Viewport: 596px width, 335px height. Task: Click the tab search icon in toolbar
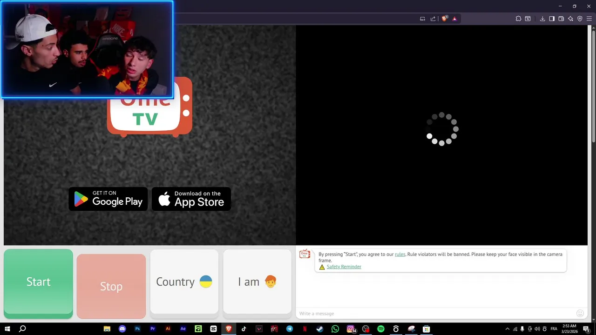click(528, 19)
